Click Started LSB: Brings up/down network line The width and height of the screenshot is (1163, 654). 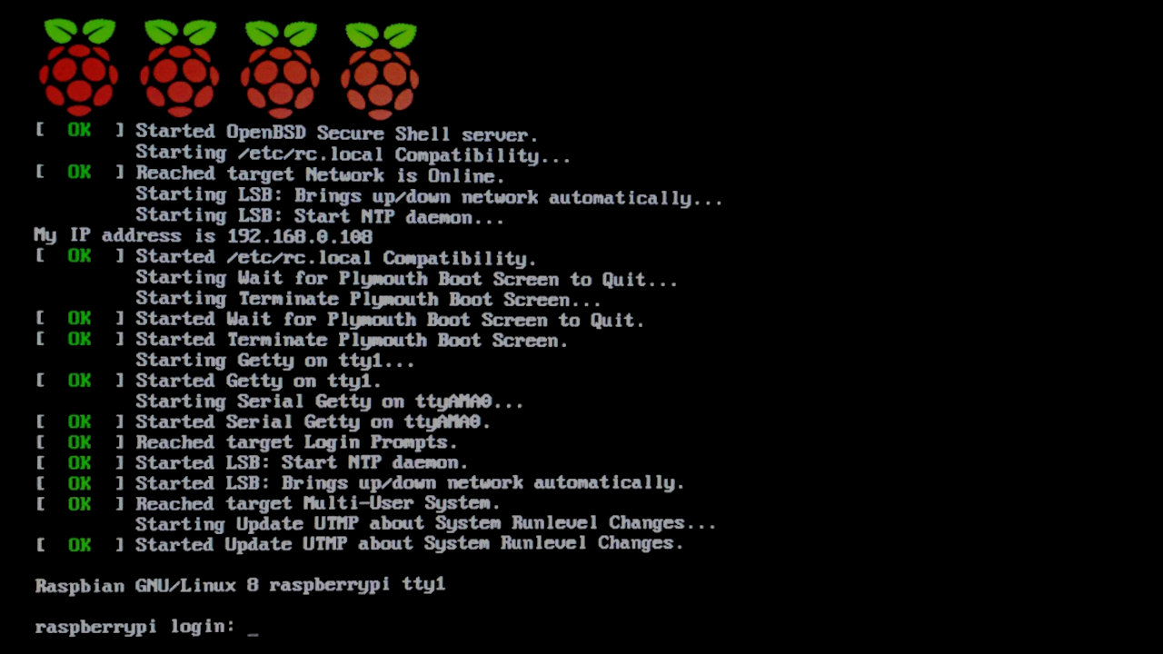[410, 483]
